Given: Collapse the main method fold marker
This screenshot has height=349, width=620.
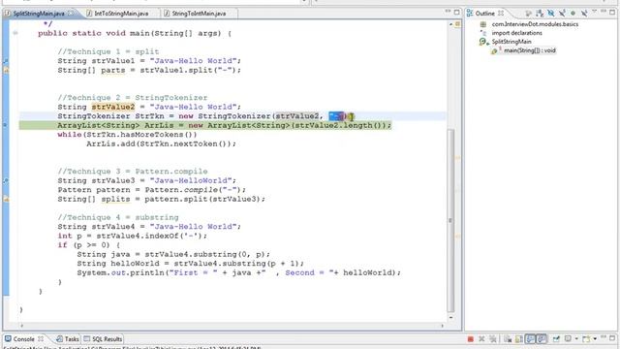Looking at the screenshot, I should (15, 33).
